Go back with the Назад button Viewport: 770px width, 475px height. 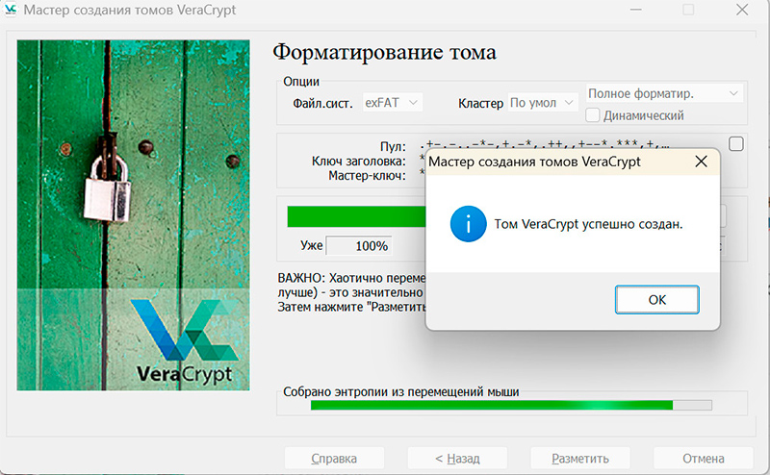click(457, 459)
